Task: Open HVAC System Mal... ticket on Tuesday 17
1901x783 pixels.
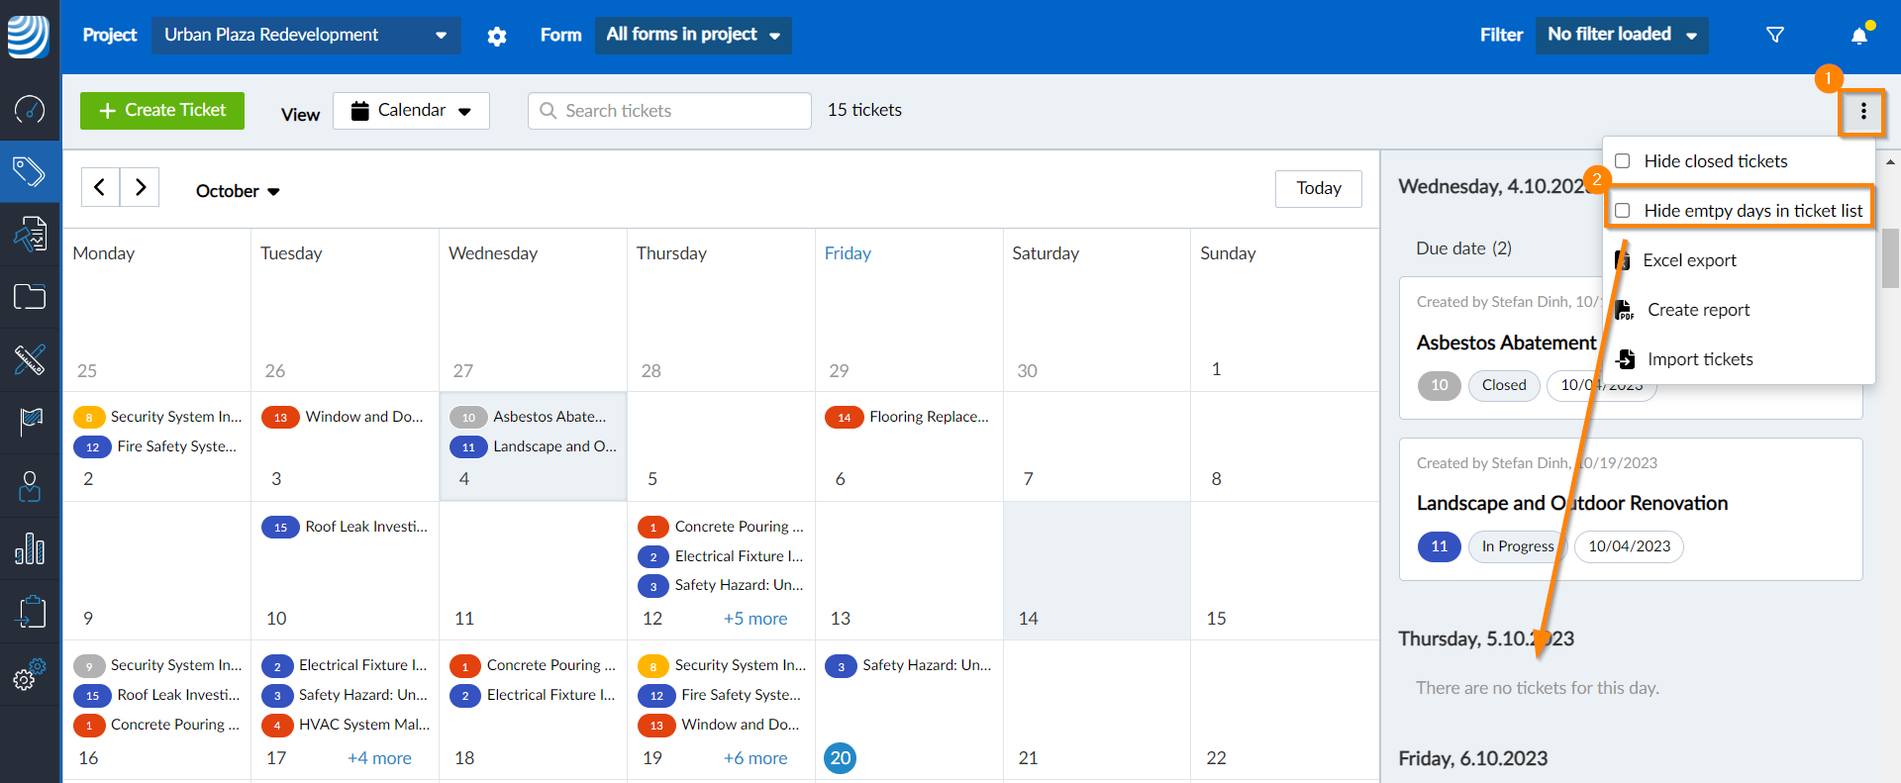Action: point(345,725)
